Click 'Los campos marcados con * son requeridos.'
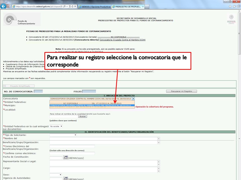The image size is (241, 180). [24, 78]
